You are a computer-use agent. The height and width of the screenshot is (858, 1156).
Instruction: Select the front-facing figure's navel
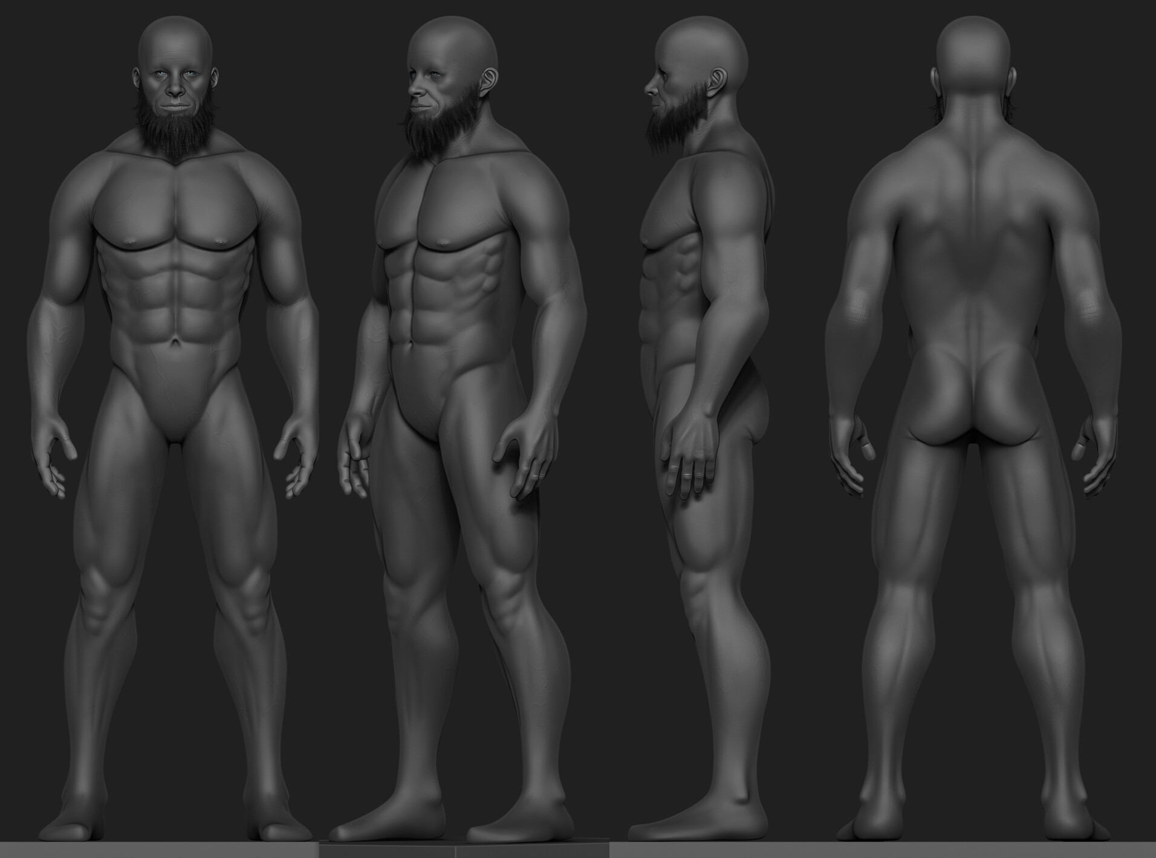pos(175,343)
